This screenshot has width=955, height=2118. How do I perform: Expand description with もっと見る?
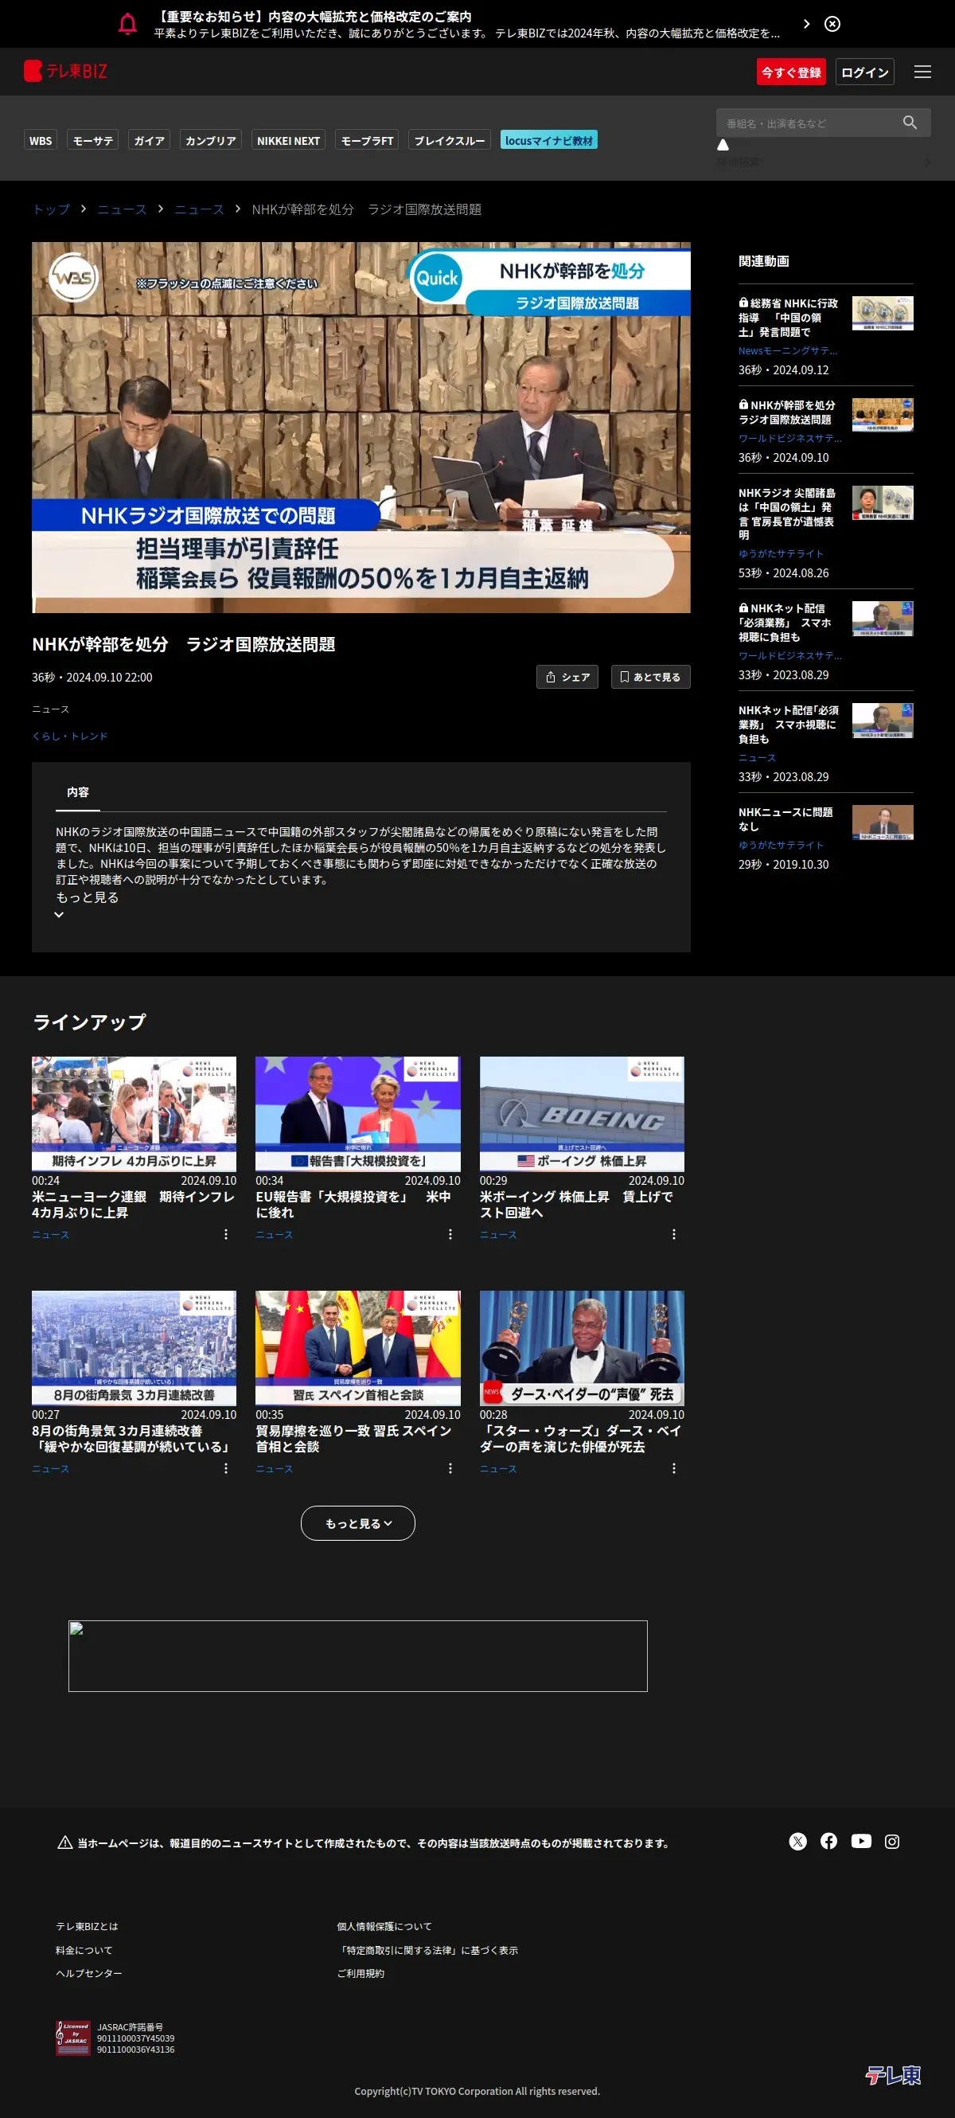tap(87, 897)
